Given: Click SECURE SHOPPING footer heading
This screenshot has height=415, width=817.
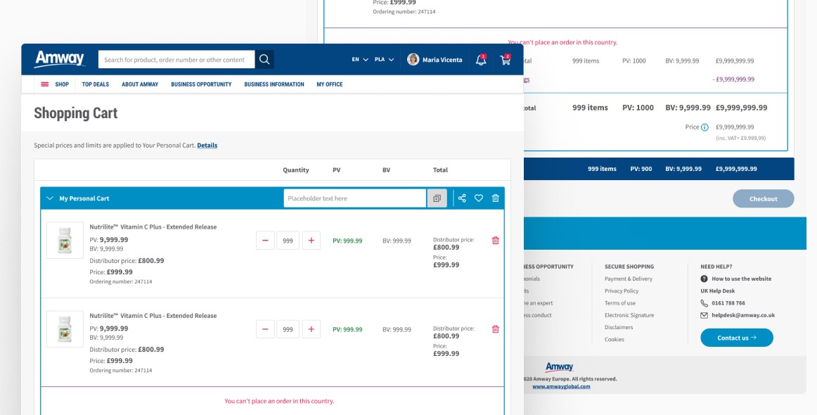Looking at the screenshot, I should click(629, 267).
